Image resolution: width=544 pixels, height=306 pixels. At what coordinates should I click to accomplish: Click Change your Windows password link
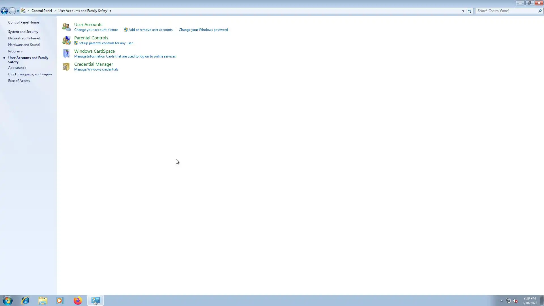click(203, 30)
